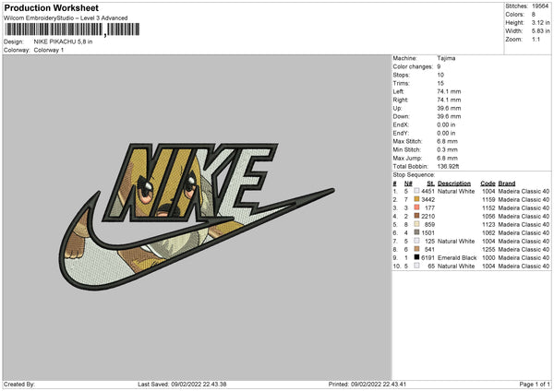554x391 pixels.
Task: Click the 'Max Jump:' label
Action: tap(407, 158)
